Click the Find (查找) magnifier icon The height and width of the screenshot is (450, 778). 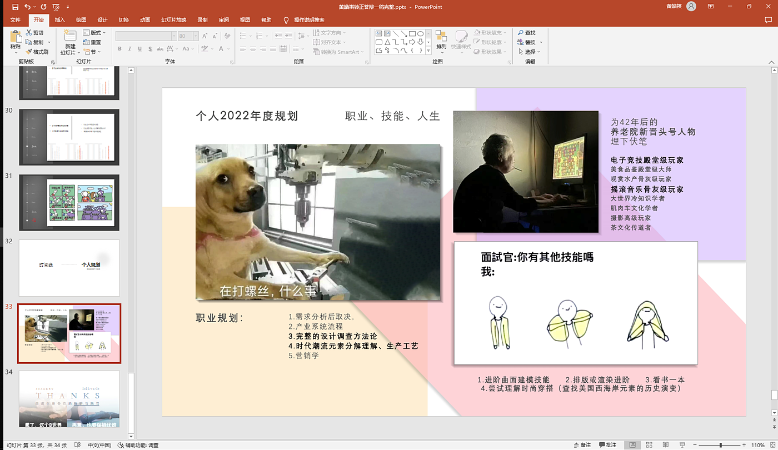click(521, 33)
